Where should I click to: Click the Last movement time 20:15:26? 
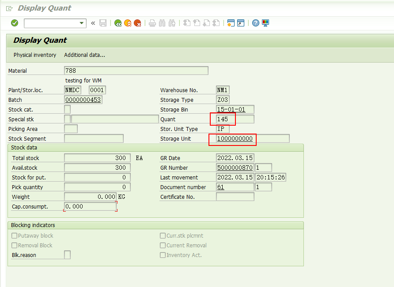pos(271,177)
